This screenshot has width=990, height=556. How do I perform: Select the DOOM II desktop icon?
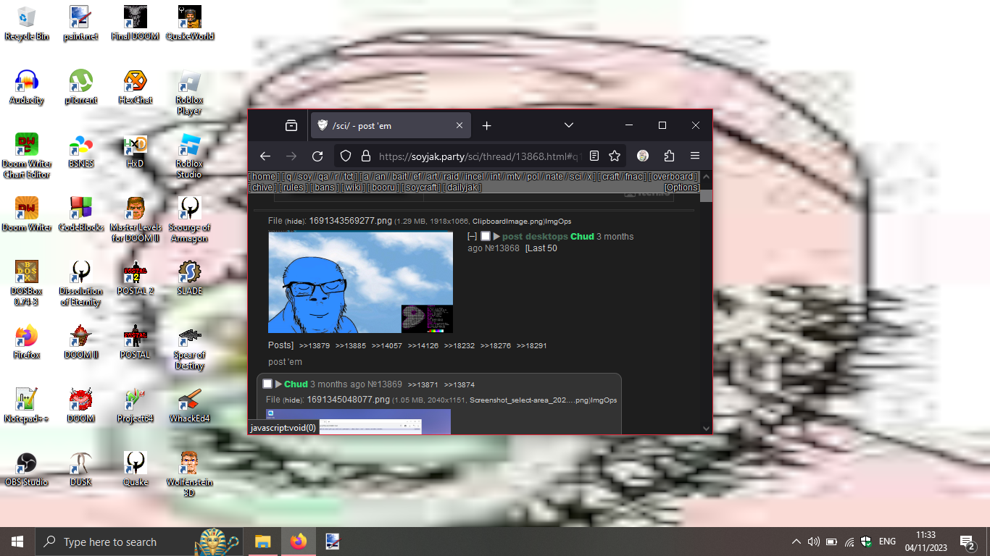[x=80, y=342]
